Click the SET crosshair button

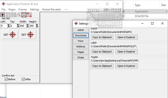pyautogui.click(x=28, y=35)
